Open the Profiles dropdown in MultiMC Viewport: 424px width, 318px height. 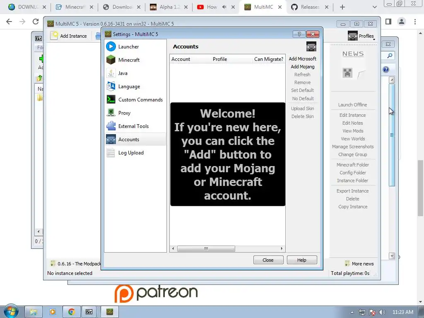[x=362, y=36]
